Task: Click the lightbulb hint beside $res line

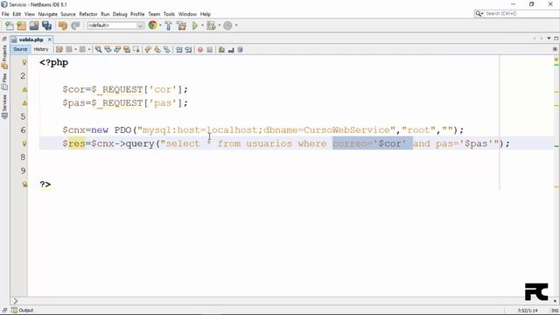Action: click(x=24, y=143)
